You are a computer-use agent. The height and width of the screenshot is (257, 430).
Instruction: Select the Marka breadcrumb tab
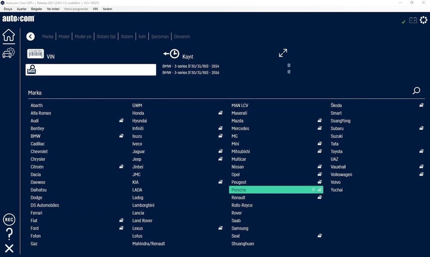(48, 36)
